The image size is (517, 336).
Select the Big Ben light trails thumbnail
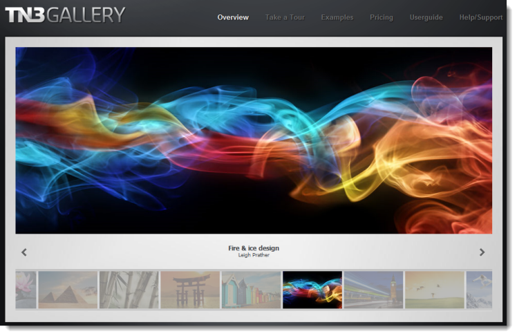coord(373,290)
